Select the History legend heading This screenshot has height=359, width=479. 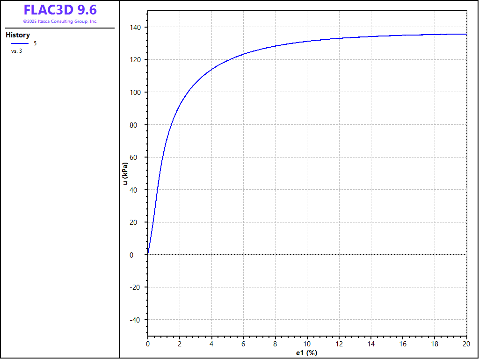pos(18,35)
